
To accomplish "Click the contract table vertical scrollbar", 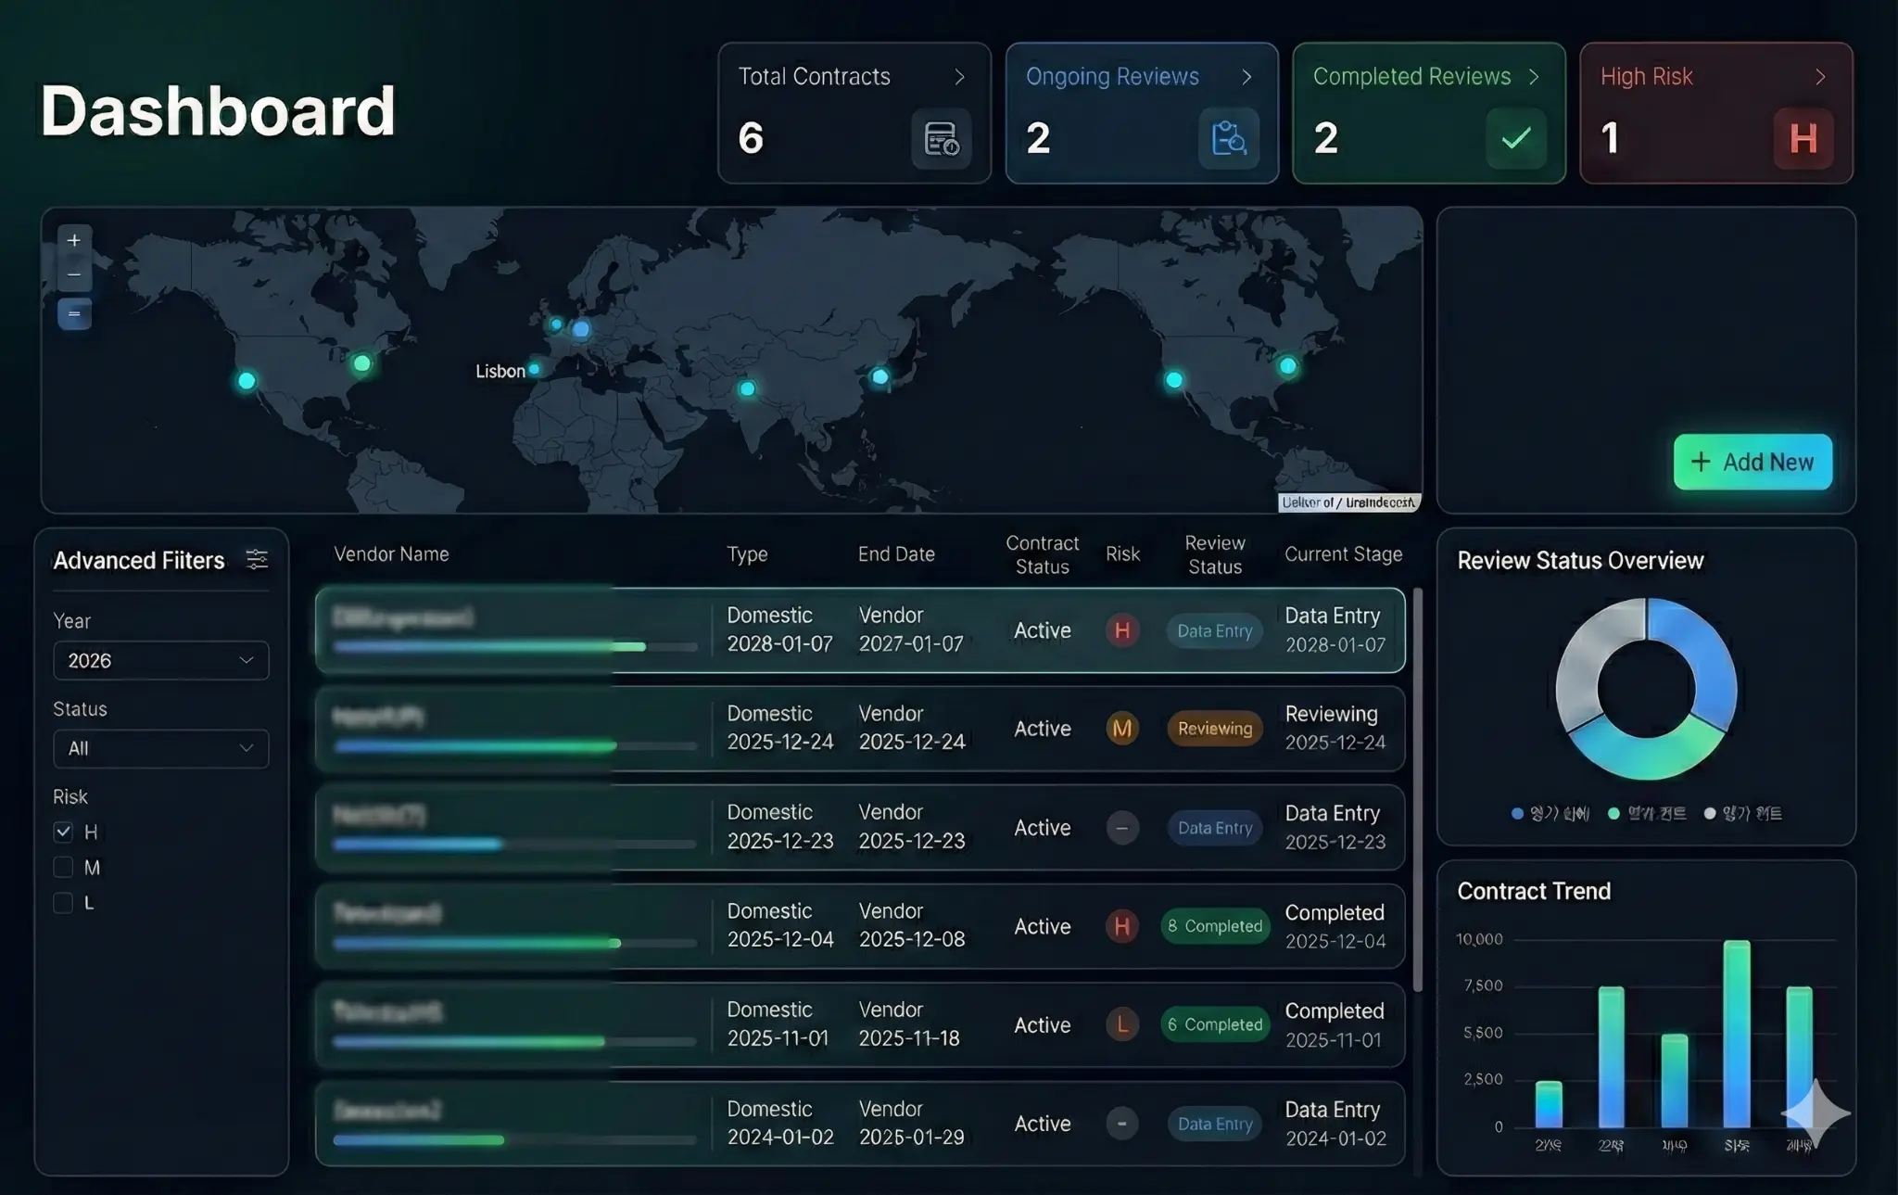I will pos(1417,788).
